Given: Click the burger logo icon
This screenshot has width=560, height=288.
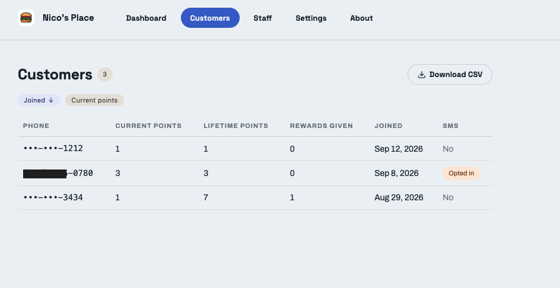Looking at the screenshot, I should (x=26, y=18).
